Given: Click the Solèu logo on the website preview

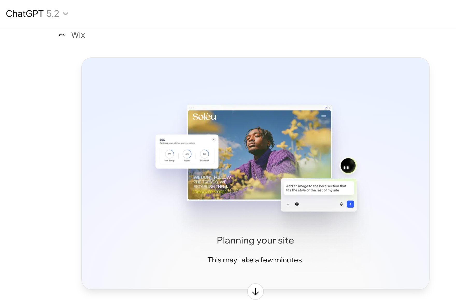Looking at the screenshot, I should tap(204, 117).
